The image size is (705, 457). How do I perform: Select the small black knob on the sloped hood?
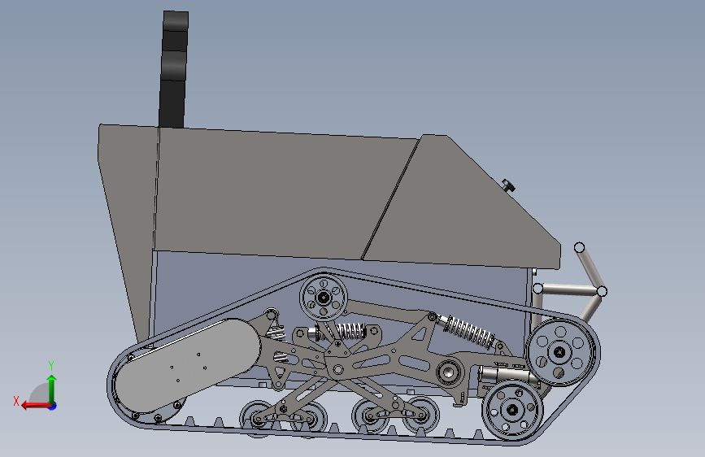(508, 185)
